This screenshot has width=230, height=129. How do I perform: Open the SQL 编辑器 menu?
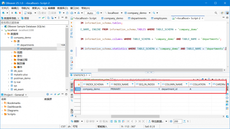(49, 8)
